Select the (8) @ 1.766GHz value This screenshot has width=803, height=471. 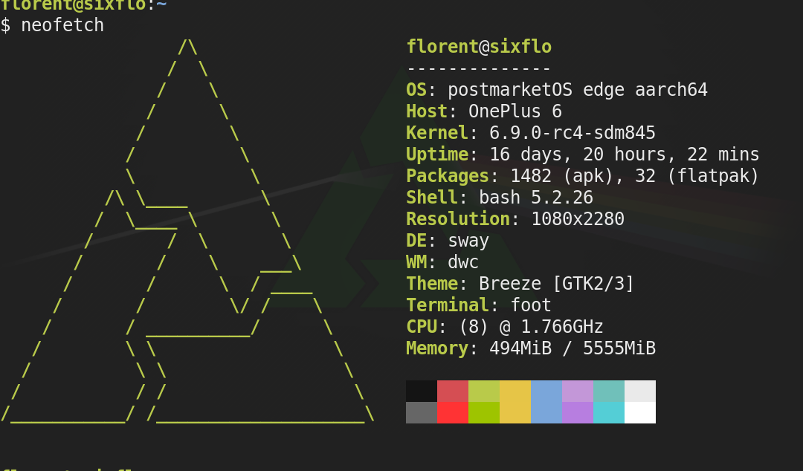click(x=531, y=327)
